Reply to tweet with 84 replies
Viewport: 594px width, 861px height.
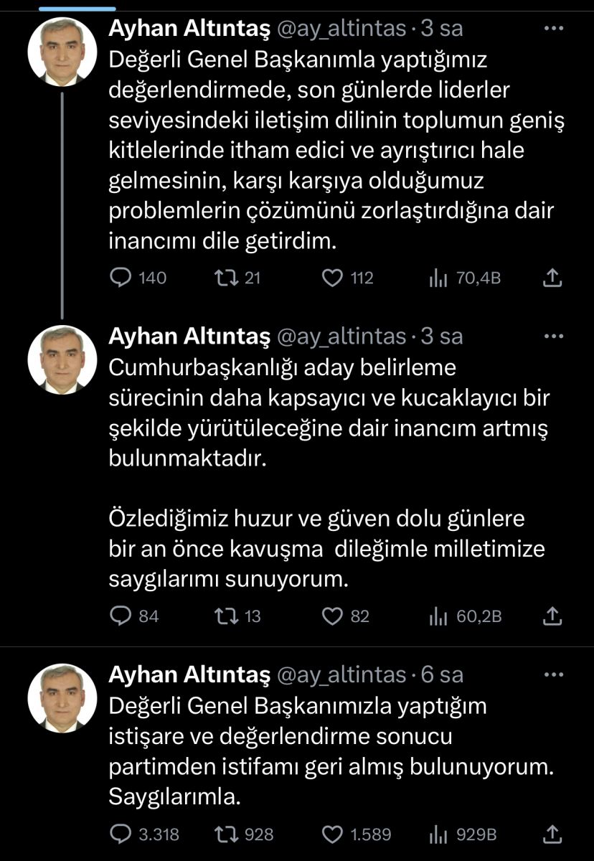[121, 616]
